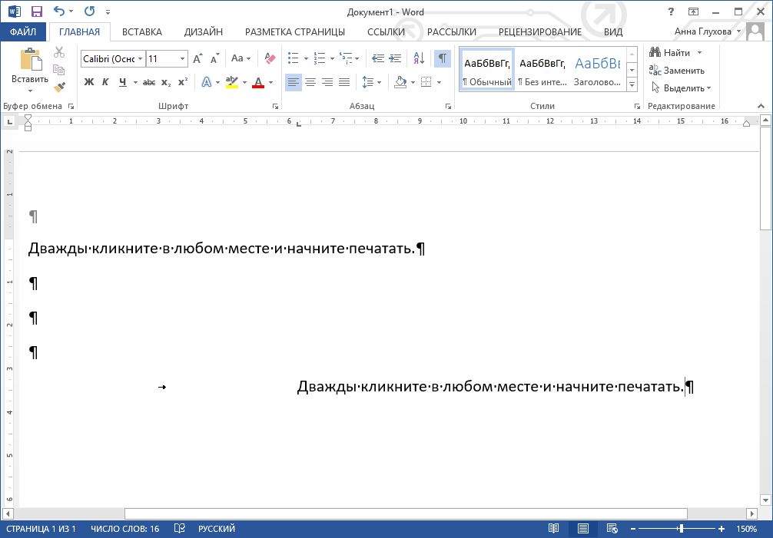Switch to Read Mode view
Screen dimensions: 773x538
click(x=553, y=528)
